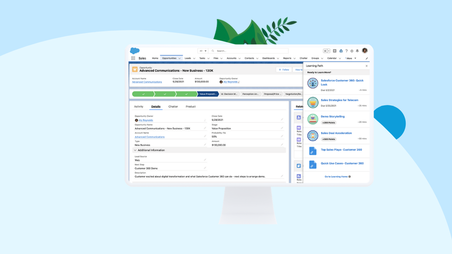Expand the Leads tab chevron
Image resolution: width=452 pixels, height=254 pixels.
tap(194, 58)
